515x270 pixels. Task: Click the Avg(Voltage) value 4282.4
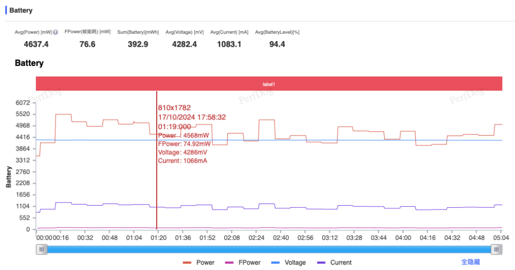pos(185,44)
